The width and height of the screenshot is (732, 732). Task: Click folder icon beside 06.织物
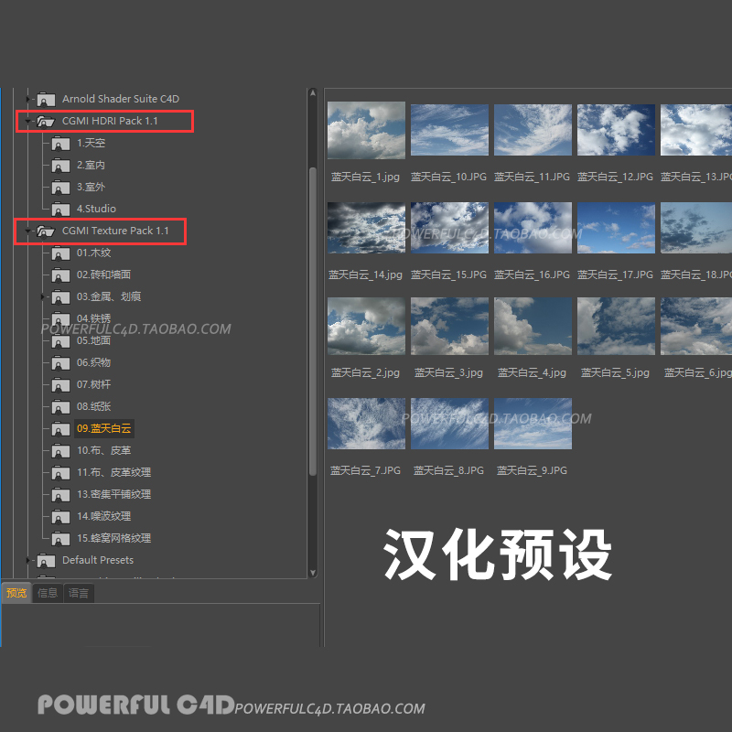point(60,362)
